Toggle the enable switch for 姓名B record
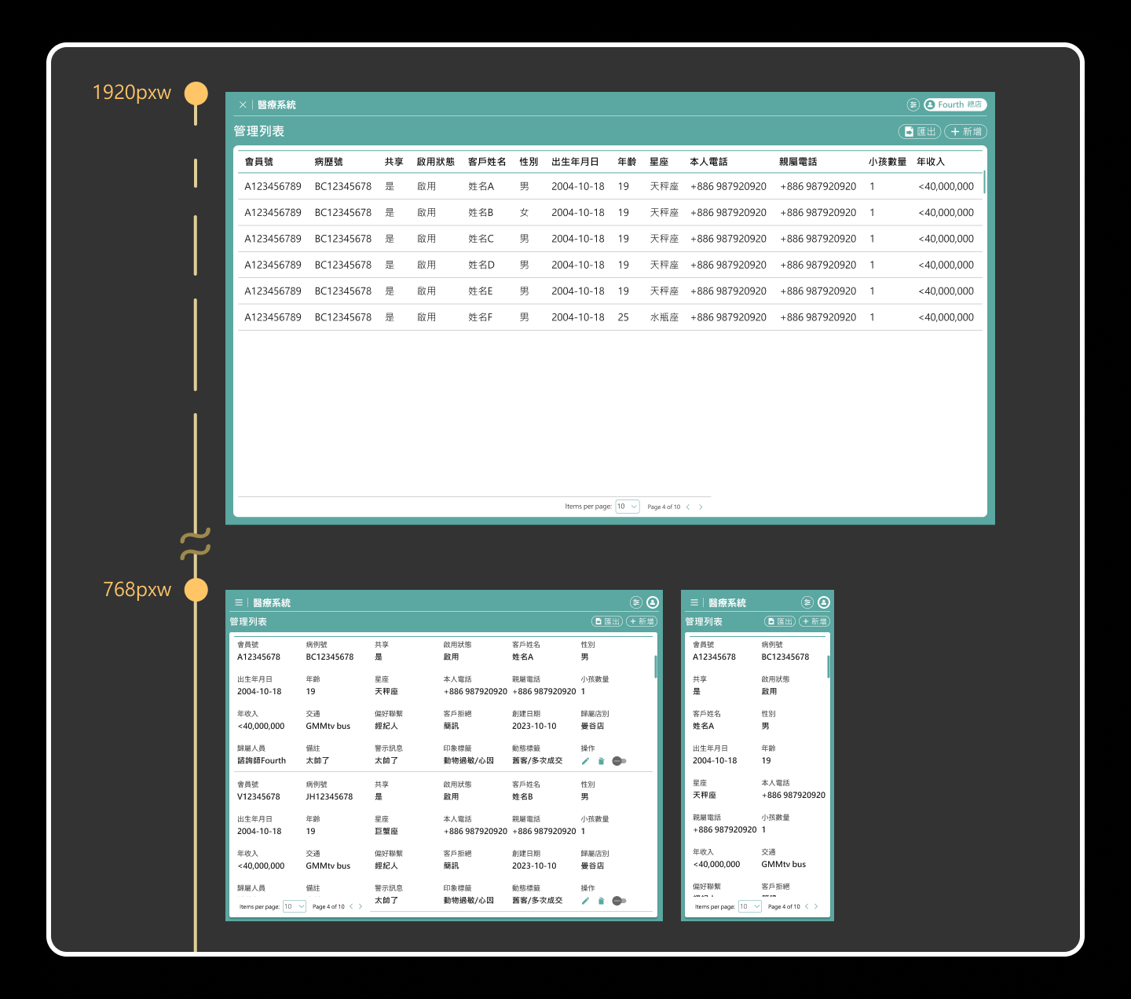The width and height of the screenshot is (1131, 999). pyautogui.click(x=619, y=901)
